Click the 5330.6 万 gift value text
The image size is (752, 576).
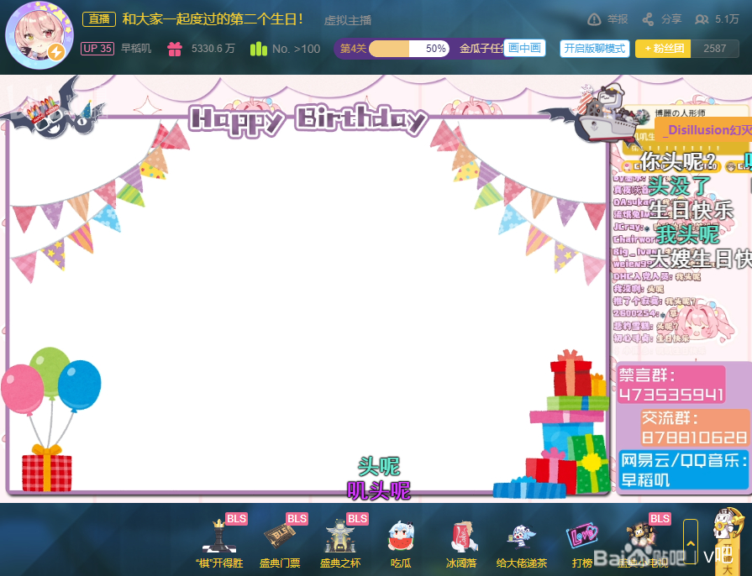click(x=213, y=49)
